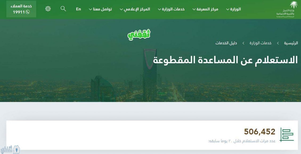Click the خدمة العملاء 19911 button
This screenshot has width=301, height=154.
(21, 9)
